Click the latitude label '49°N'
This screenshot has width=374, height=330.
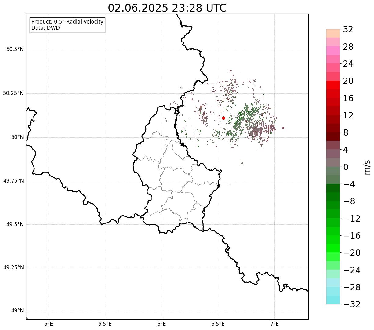pos(17,311)
